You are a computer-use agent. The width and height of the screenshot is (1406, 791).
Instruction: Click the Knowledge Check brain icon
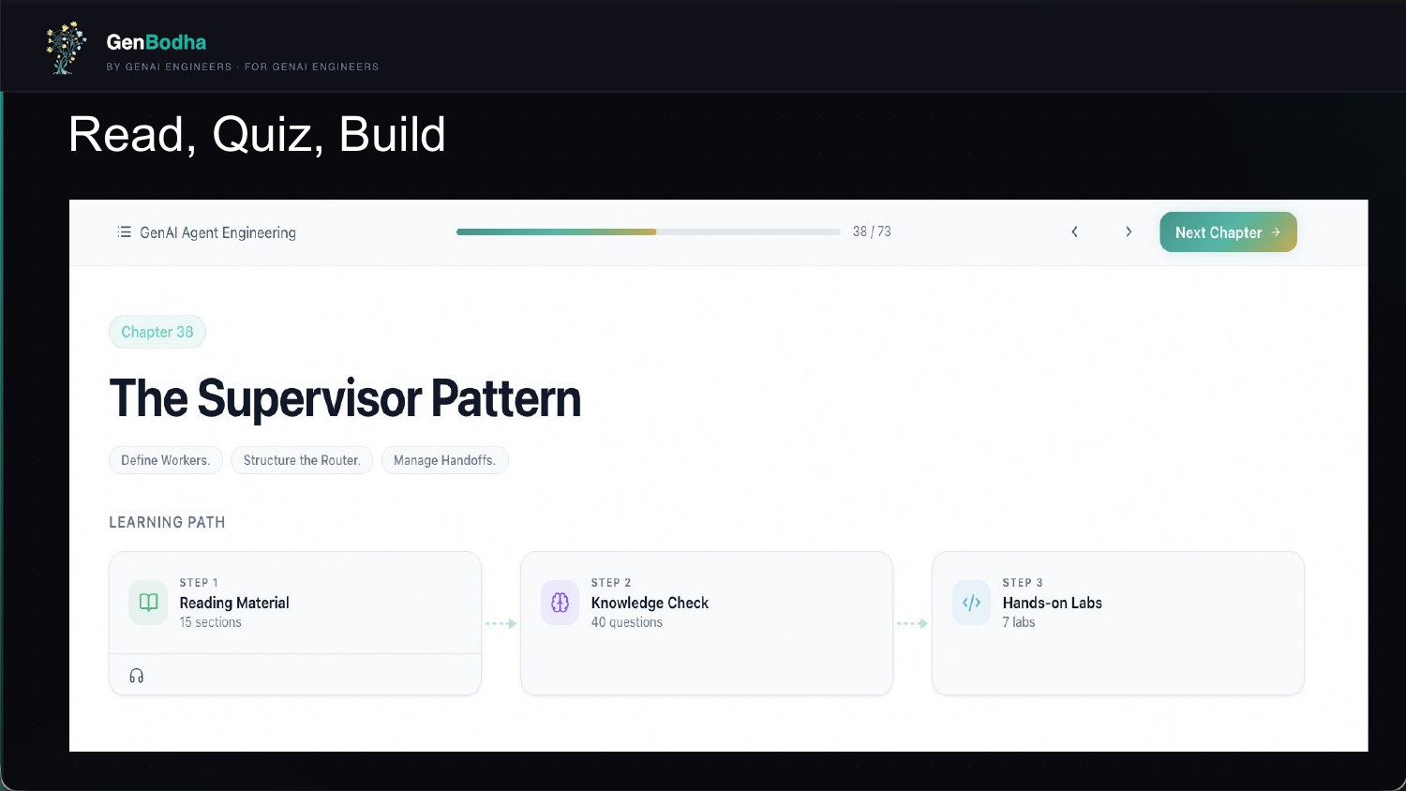coord(560,603)
